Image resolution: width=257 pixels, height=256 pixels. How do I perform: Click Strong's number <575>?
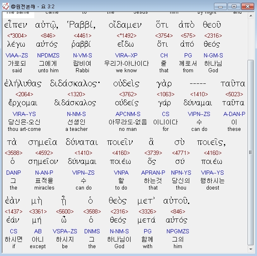click(x=188, y=36)
